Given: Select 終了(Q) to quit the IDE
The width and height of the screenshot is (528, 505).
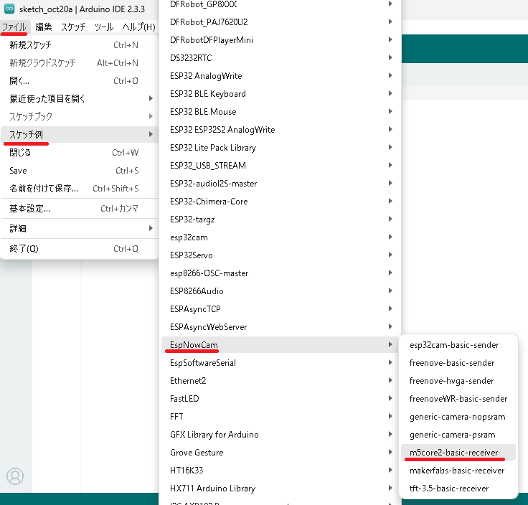Looking at the screenshot, I should [80, 249].
